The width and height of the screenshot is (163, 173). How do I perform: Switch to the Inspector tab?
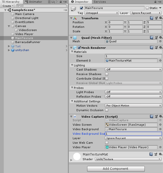click(80, 2)
